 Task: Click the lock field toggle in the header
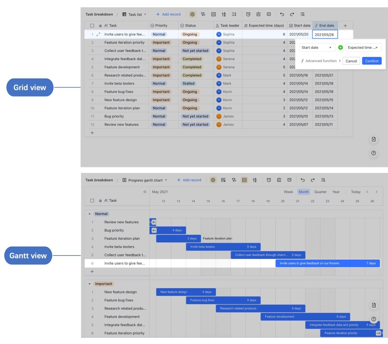[x=100, y=25]
